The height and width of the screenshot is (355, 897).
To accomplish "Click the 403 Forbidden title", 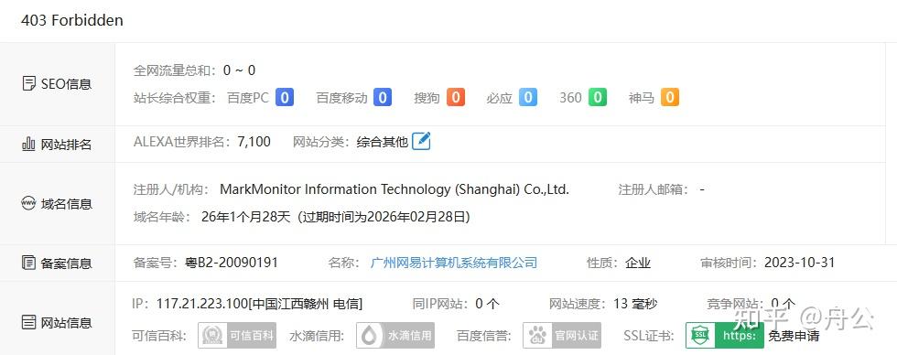I will coord(72,20).
